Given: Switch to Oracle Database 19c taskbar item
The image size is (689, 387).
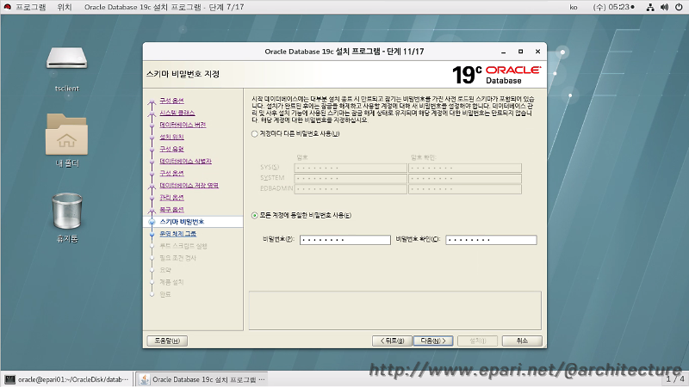Looking at the screenshot, I should (x=202, y=379).
